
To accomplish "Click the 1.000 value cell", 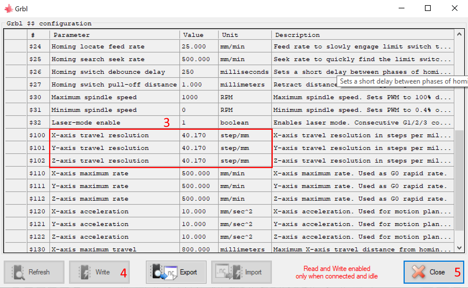I will [x=199, y=84].
